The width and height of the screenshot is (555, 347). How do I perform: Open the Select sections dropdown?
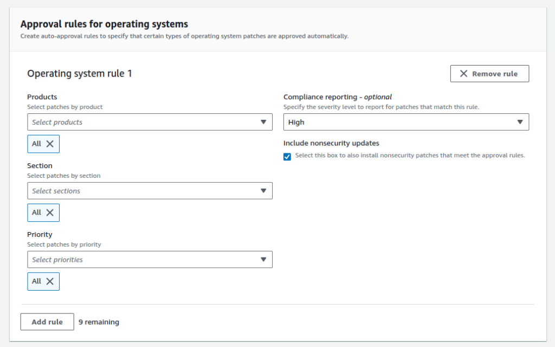click(x=150, y=191)
